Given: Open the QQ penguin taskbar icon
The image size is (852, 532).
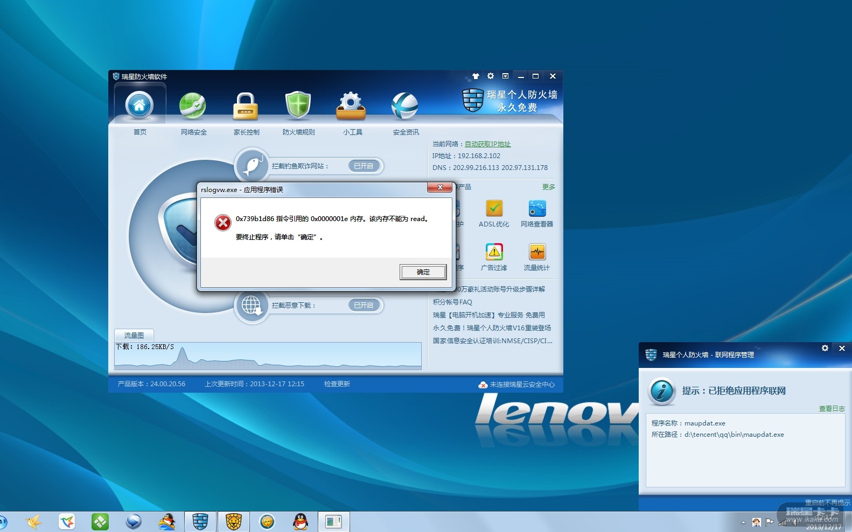Looking at the screenshot, I should (301, 521).
